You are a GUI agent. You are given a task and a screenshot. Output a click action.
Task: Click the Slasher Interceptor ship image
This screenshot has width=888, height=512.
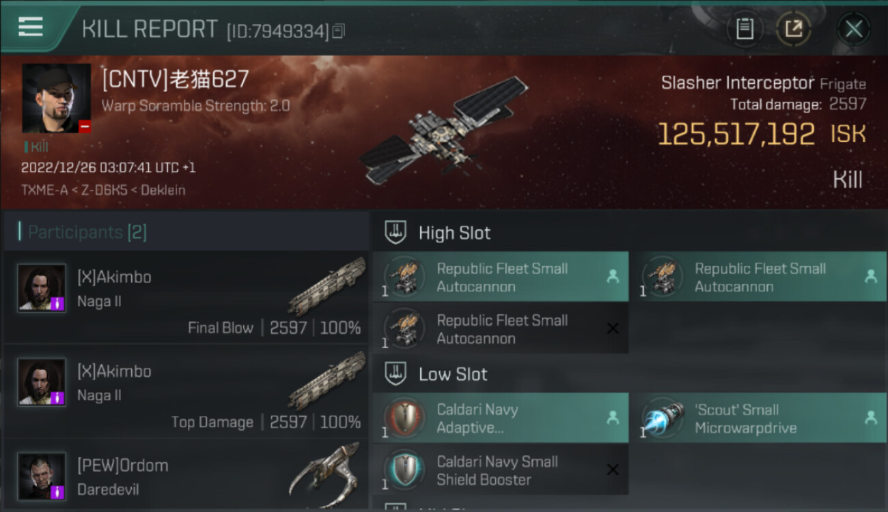click(445, 130)
